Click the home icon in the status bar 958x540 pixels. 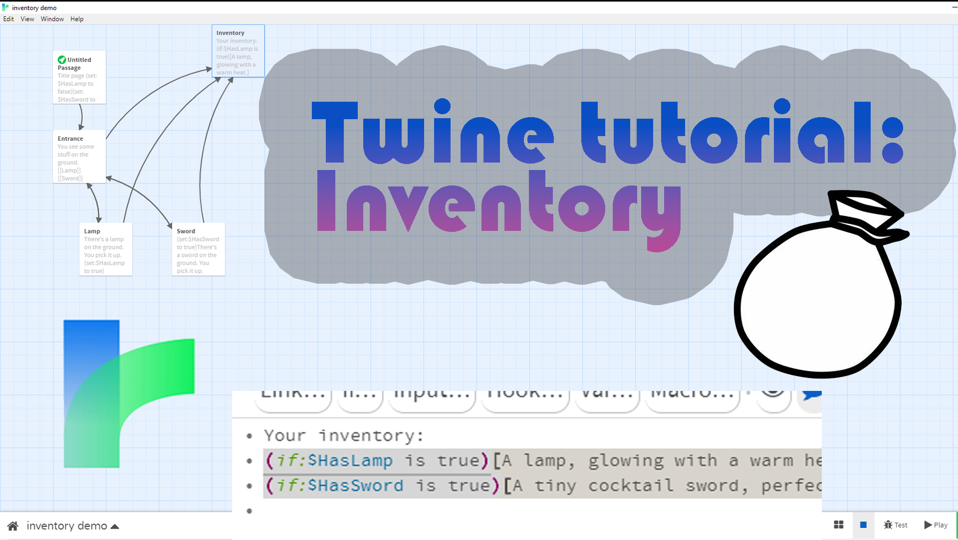click(x=12, y=526)
